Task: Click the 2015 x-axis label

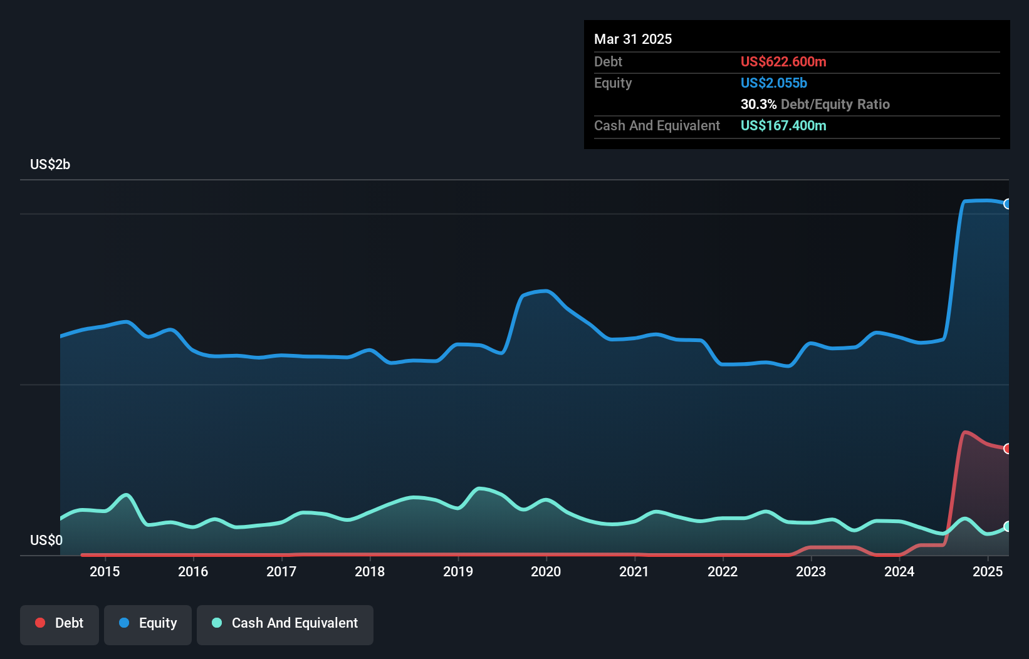Action: pos(105,571)
